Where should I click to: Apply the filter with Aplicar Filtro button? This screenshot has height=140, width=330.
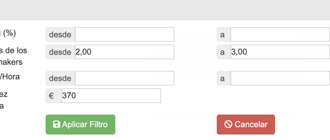tap(80, 125)
